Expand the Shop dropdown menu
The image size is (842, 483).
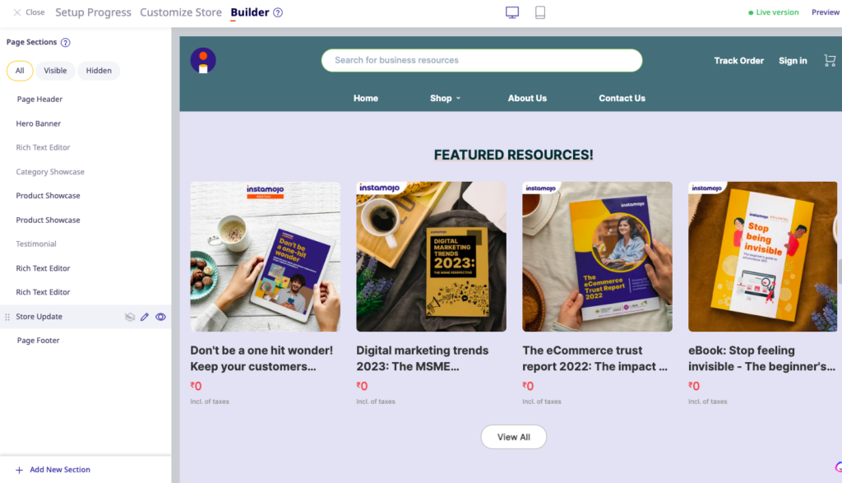445,98
